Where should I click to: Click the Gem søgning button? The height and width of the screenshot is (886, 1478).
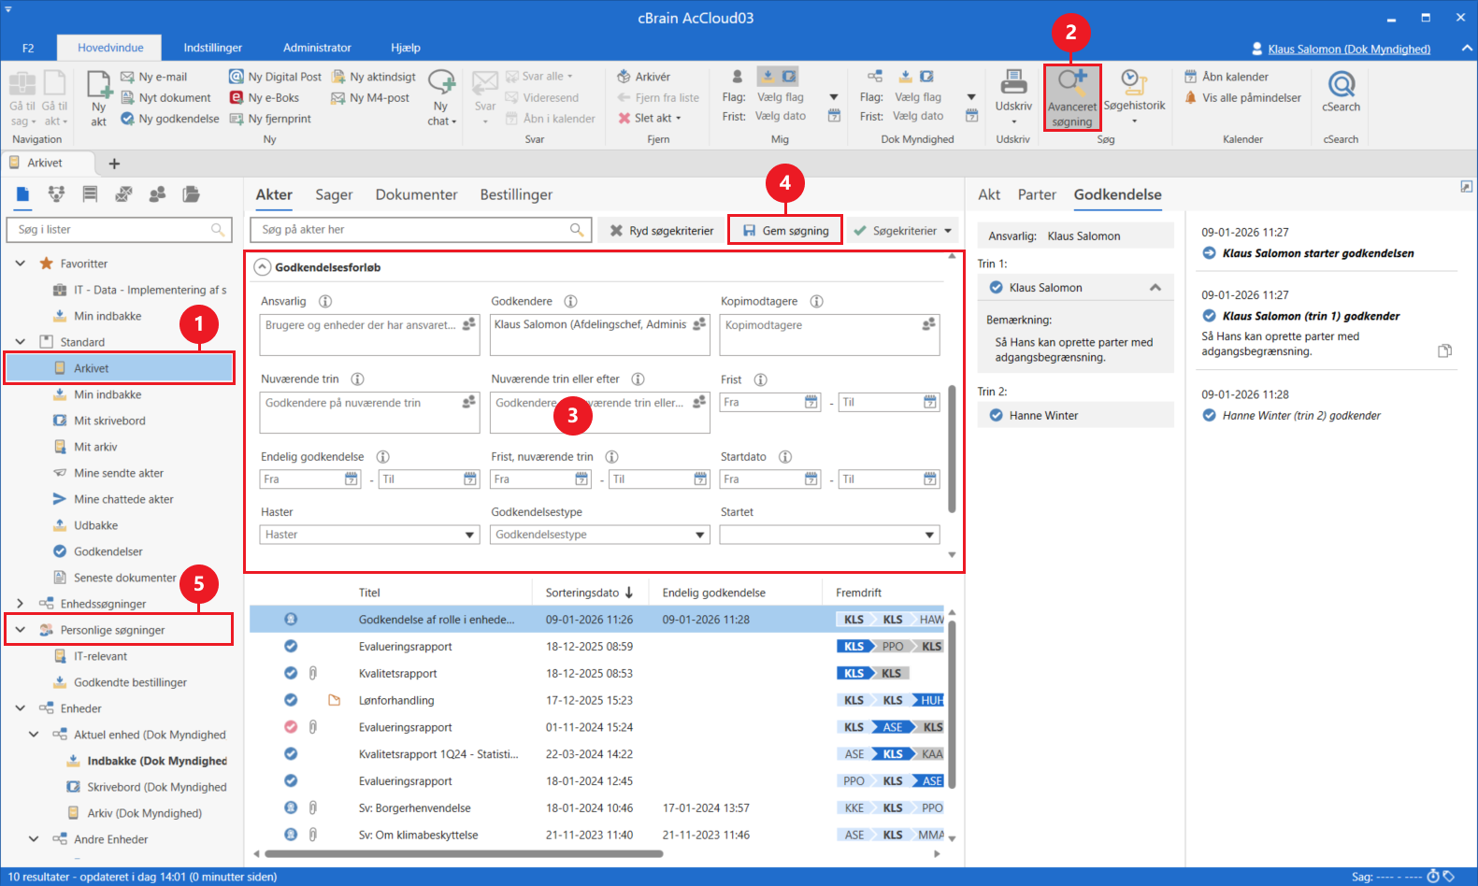click(x=785, y=231)
